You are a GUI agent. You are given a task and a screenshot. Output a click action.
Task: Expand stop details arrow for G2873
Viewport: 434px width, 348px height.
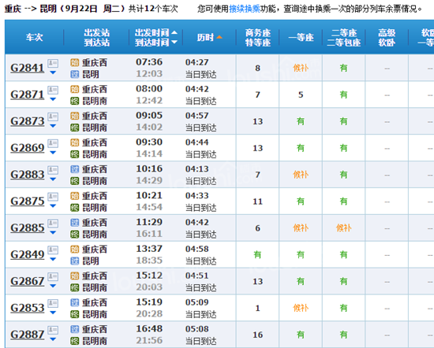[53, 126]
